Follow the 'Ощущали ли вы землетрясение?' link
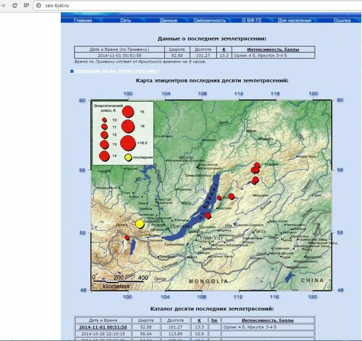 click(x=117, y=71)
